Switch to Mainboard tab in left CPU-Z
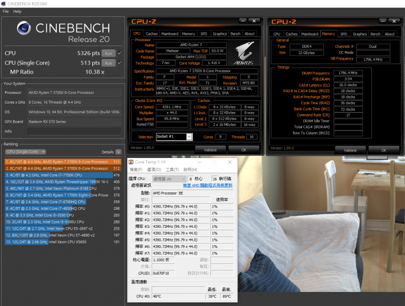Screen dimensions: 405x306 pyautogui.click(x=170, y=34)
